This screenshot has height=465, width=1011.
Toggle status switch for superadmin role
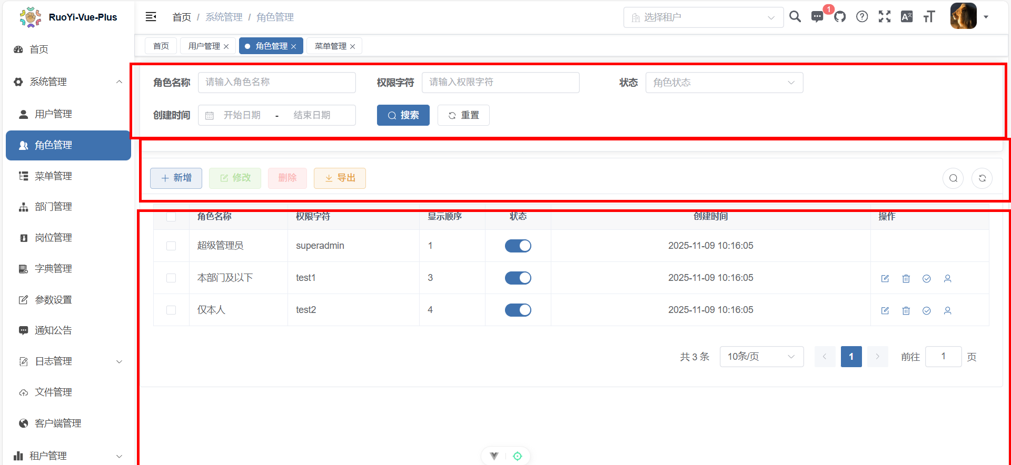(518, 246)
